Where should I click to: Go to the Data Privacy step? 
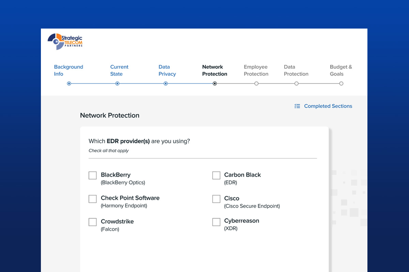(x=167, y=70)
